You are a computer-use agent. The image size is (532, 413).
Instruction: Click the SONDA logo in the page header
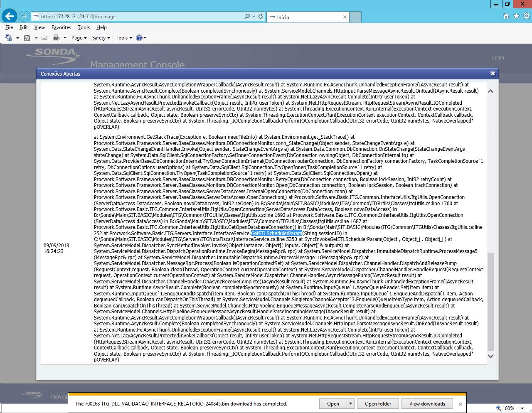click(53, 56)
